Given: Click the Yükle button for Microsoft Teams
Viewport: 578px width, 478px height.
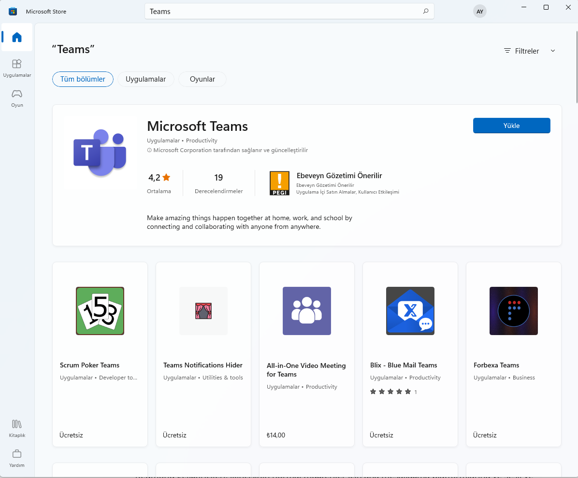Looking at the screenshot, I should pyautogui.click(x=511, y=125).
